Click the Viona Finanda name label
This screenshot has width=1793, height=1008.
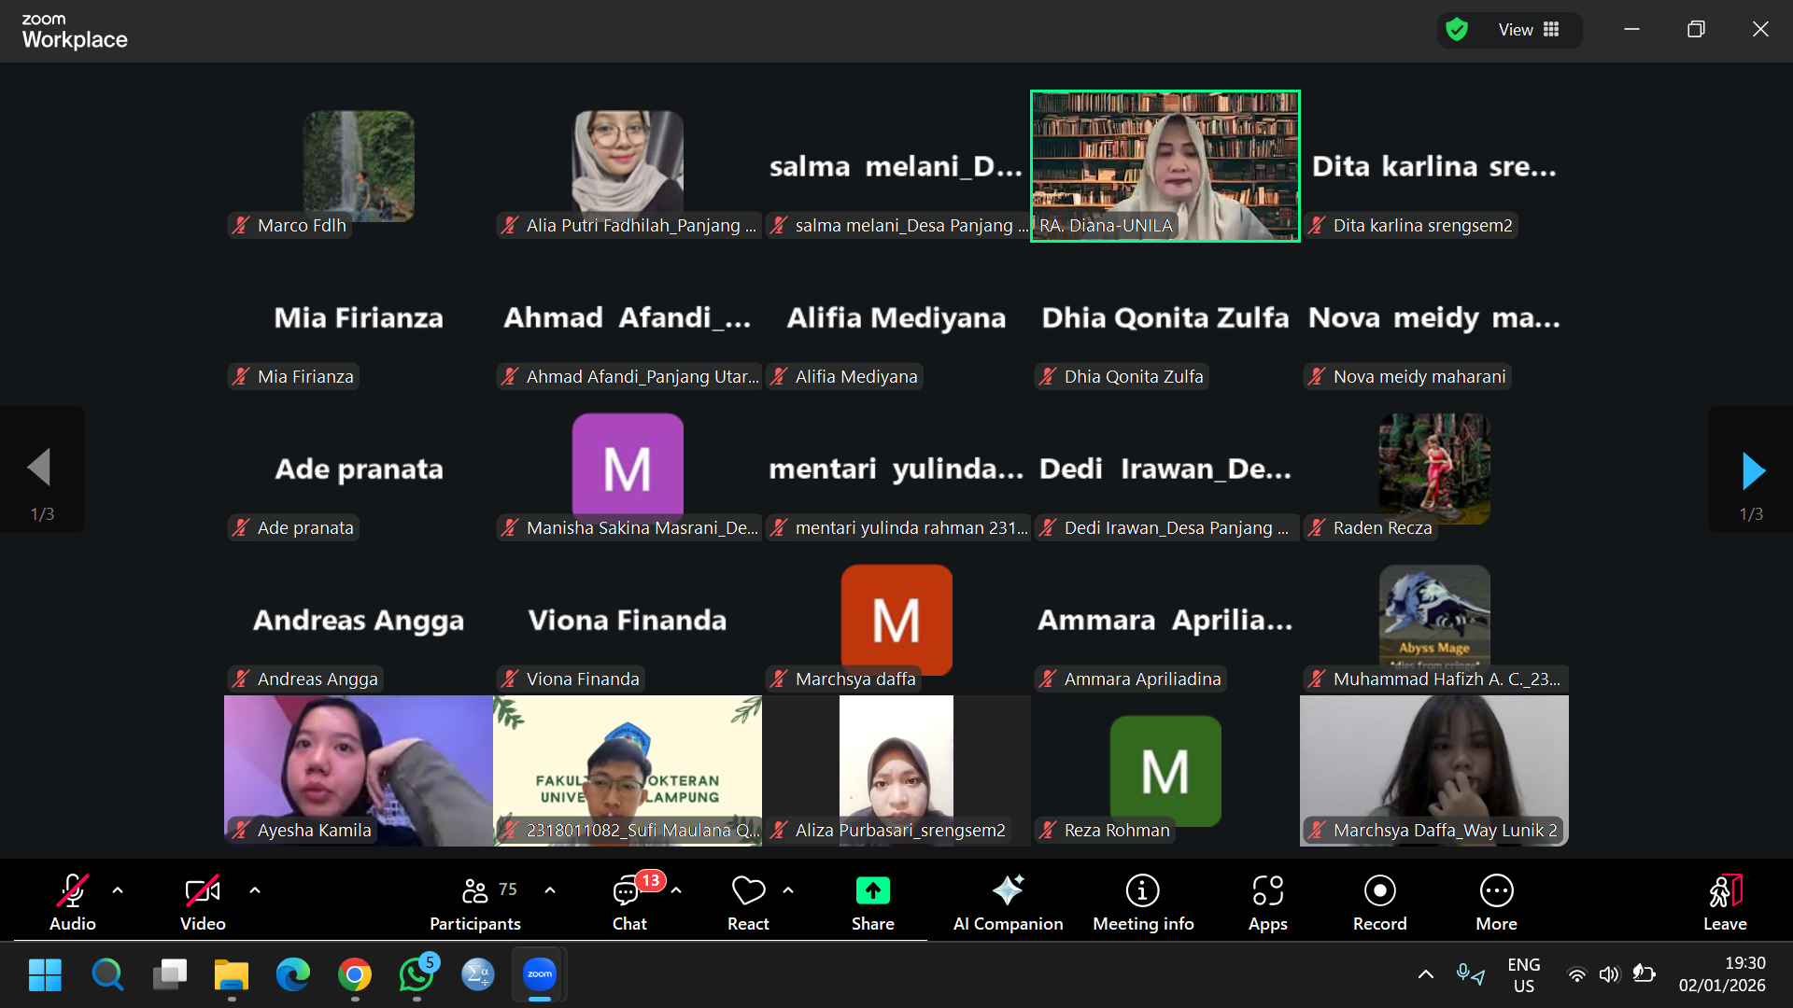(x=571, y=679)
